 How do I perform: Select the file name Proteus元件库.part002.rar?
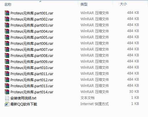tap(32, 19)
